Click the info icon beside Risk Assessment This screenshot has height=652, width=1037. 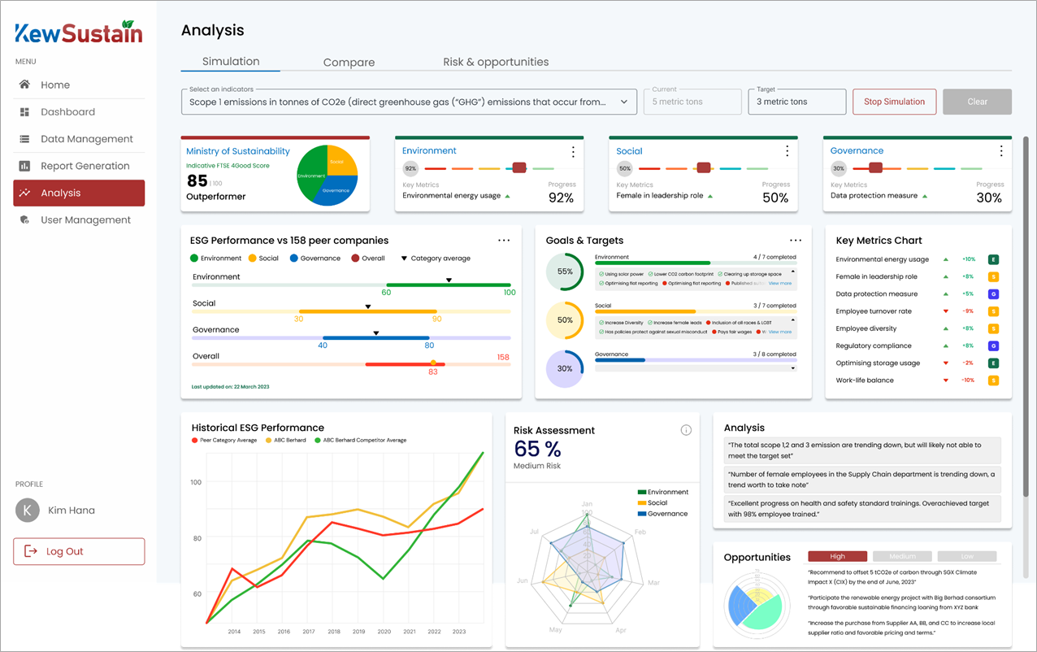pyautogui.click(x=685, y=429)
